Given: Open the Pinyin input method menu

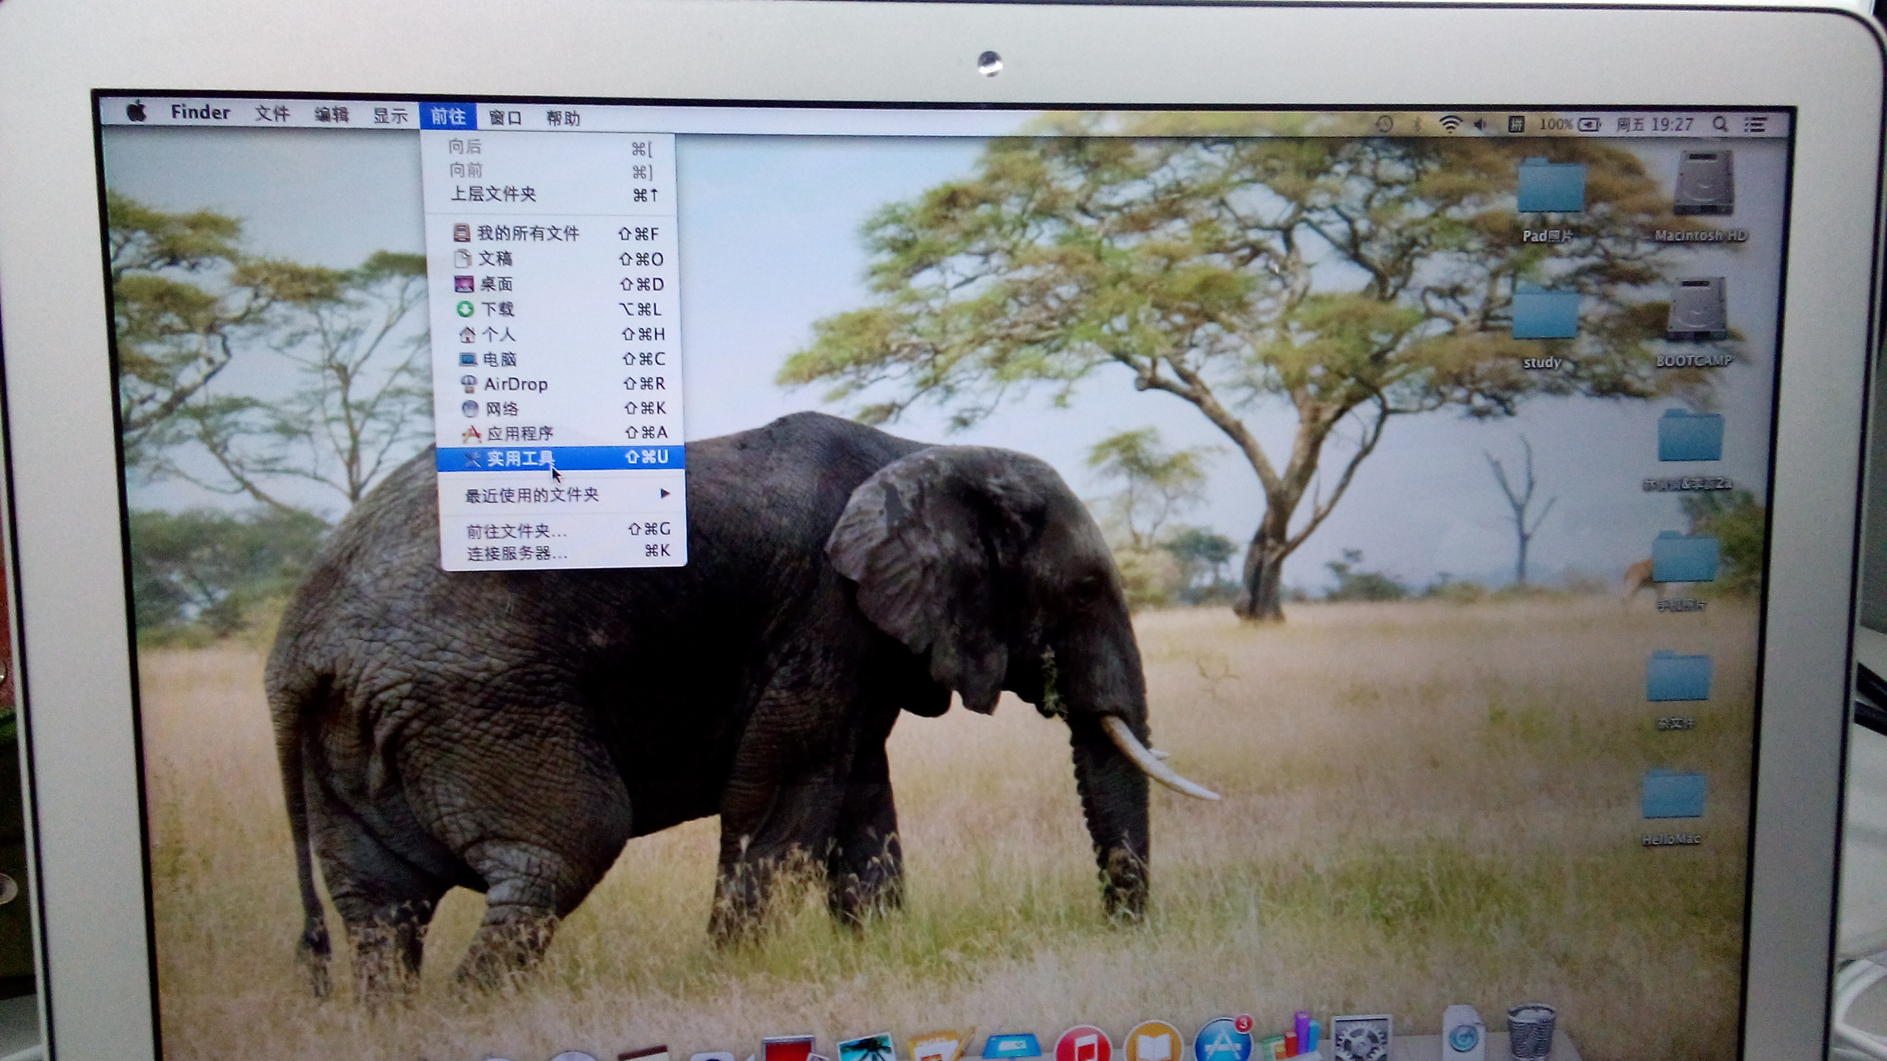Looking at the screenshot, I should click(x=1515, y=125).
